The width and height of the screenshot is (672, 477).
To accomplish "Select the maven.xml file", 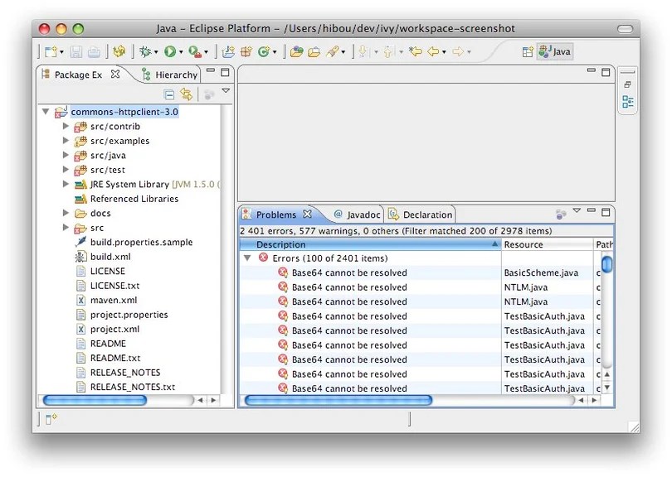I will tap(114, 300).
